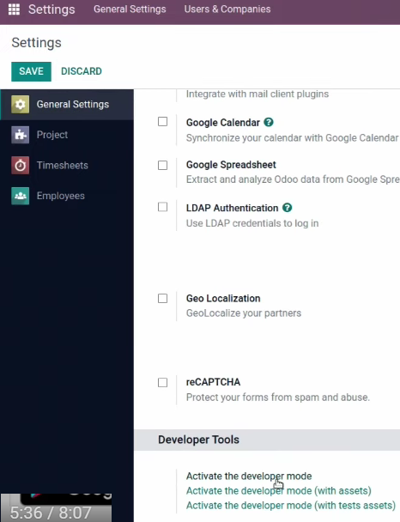Screen dimensions: 400x522
Task: Open the apps grid menu icon
Action: point(14,9)
